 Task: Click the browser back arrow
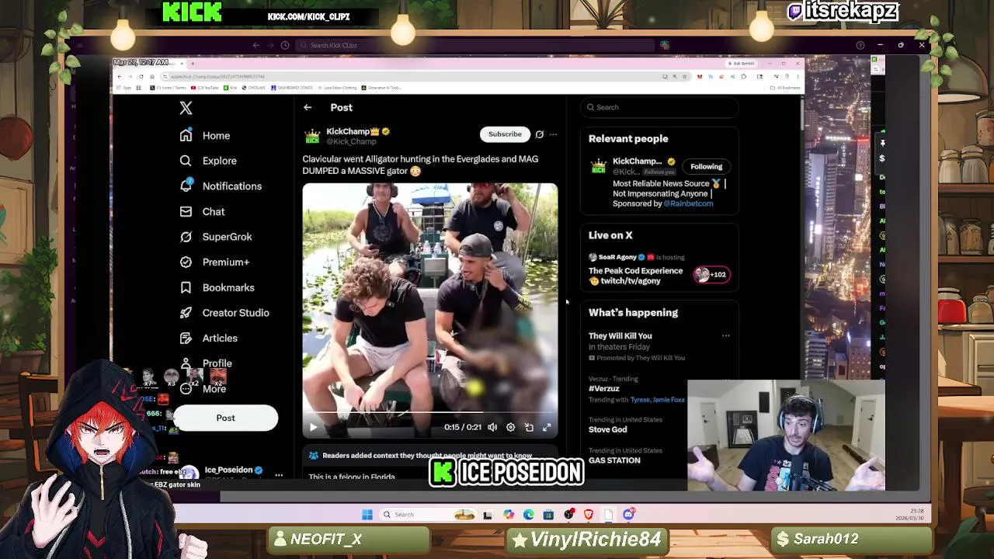[119, 76]
